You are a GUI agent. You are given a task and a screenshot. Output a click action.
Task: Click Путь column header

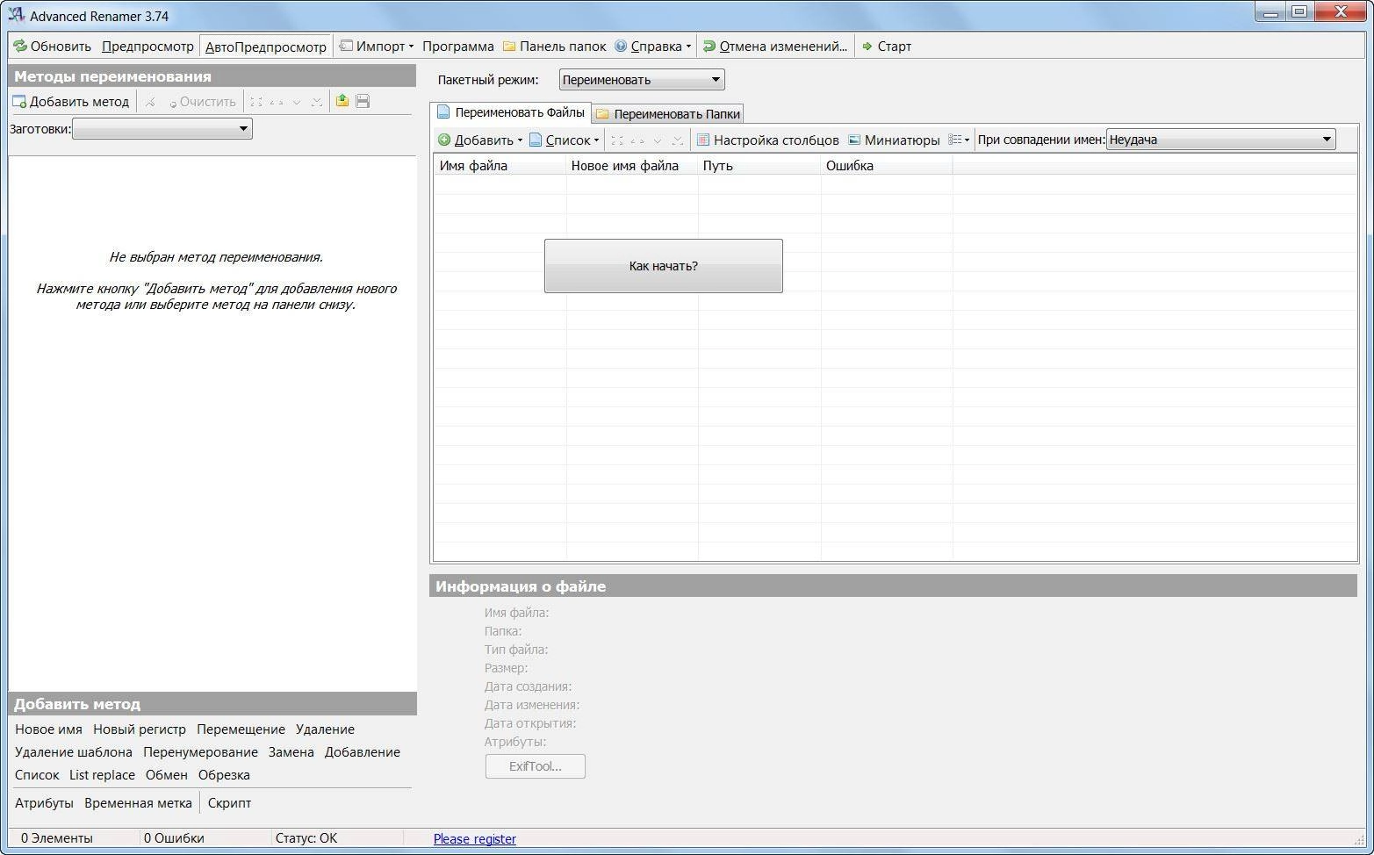759,165
